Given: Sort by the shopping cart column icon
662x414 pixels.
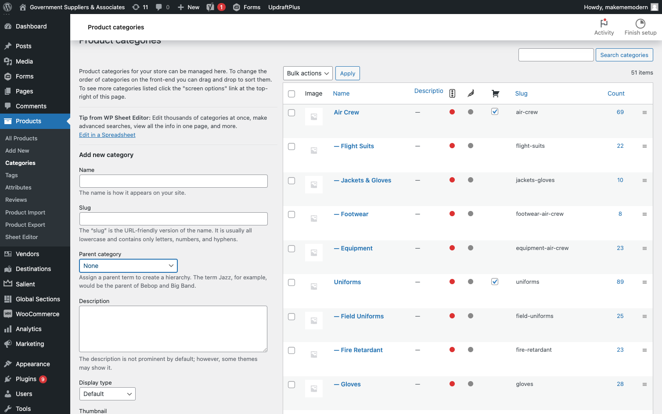Looking at the screenshot, I should coord(495,93).
